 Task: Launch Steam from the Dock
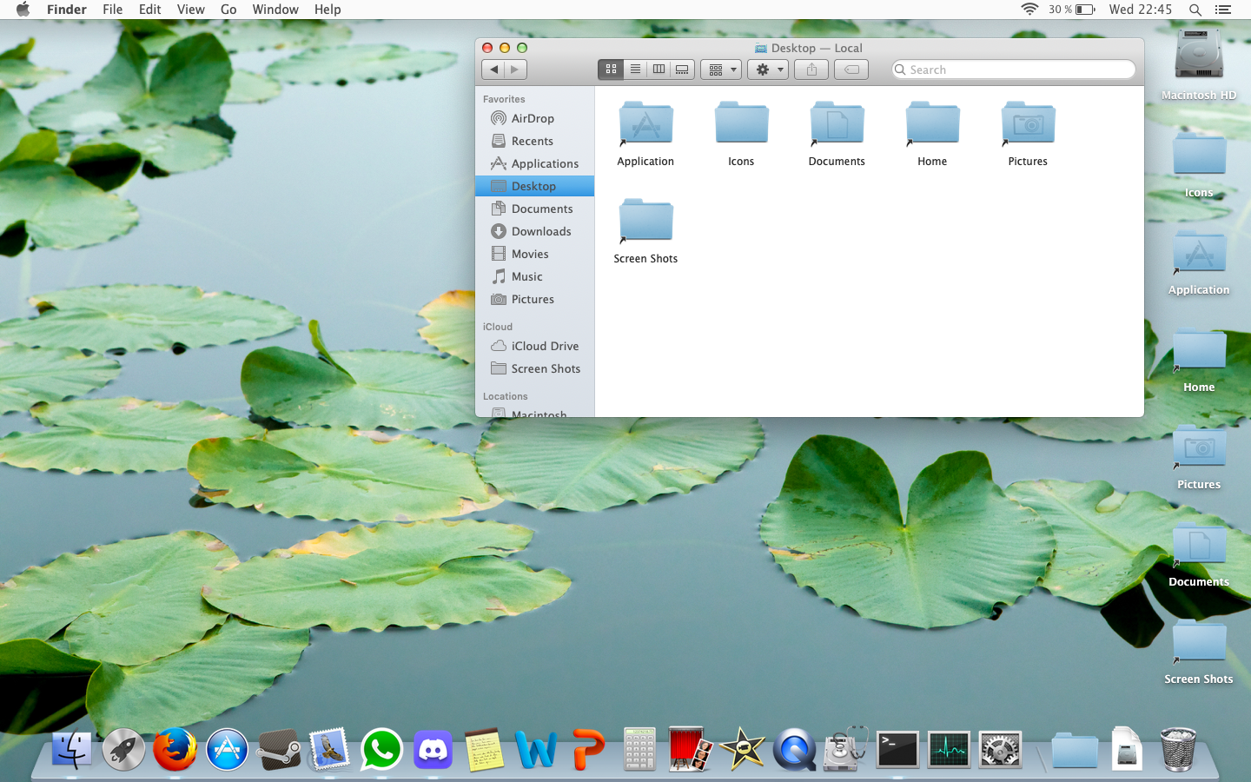coord(278,749)
